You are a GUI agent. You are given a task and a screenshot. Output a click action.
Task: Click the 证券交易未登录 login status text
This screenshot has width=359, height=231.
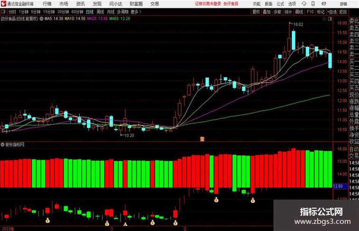coord(208,4)
